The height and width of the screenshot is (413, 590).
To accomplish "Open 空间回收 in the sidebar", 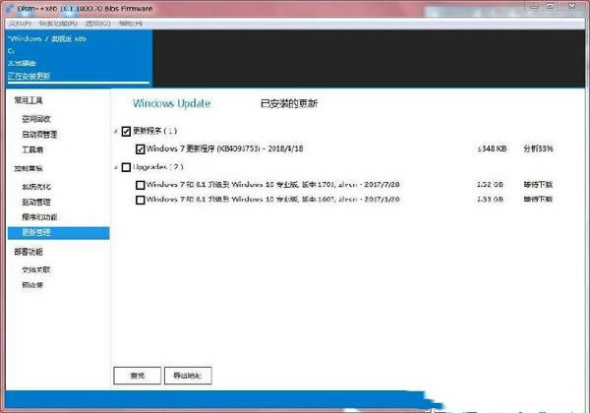I will click(x=36, y=119).
